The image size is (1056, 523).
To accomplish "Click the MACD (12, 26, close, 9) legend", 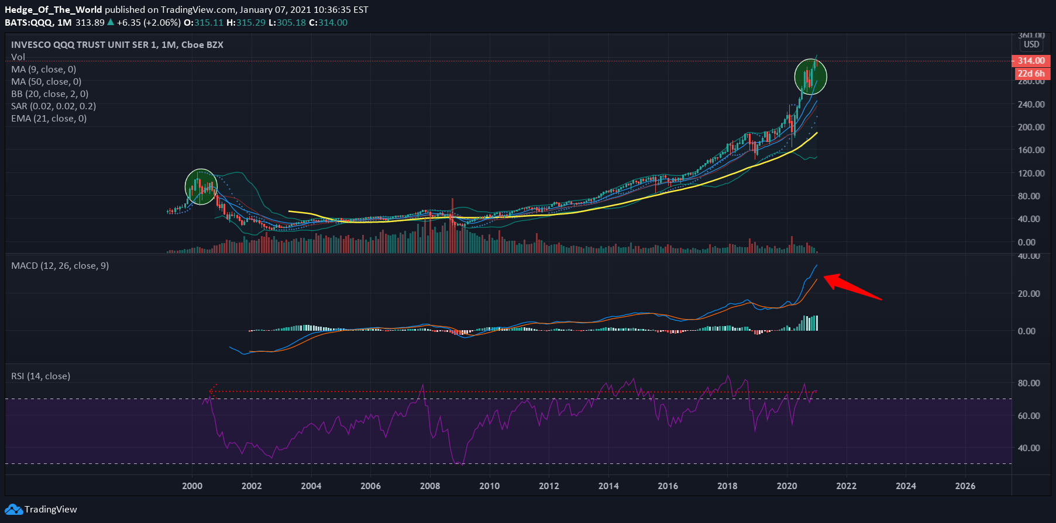I will tap(60, 266).
